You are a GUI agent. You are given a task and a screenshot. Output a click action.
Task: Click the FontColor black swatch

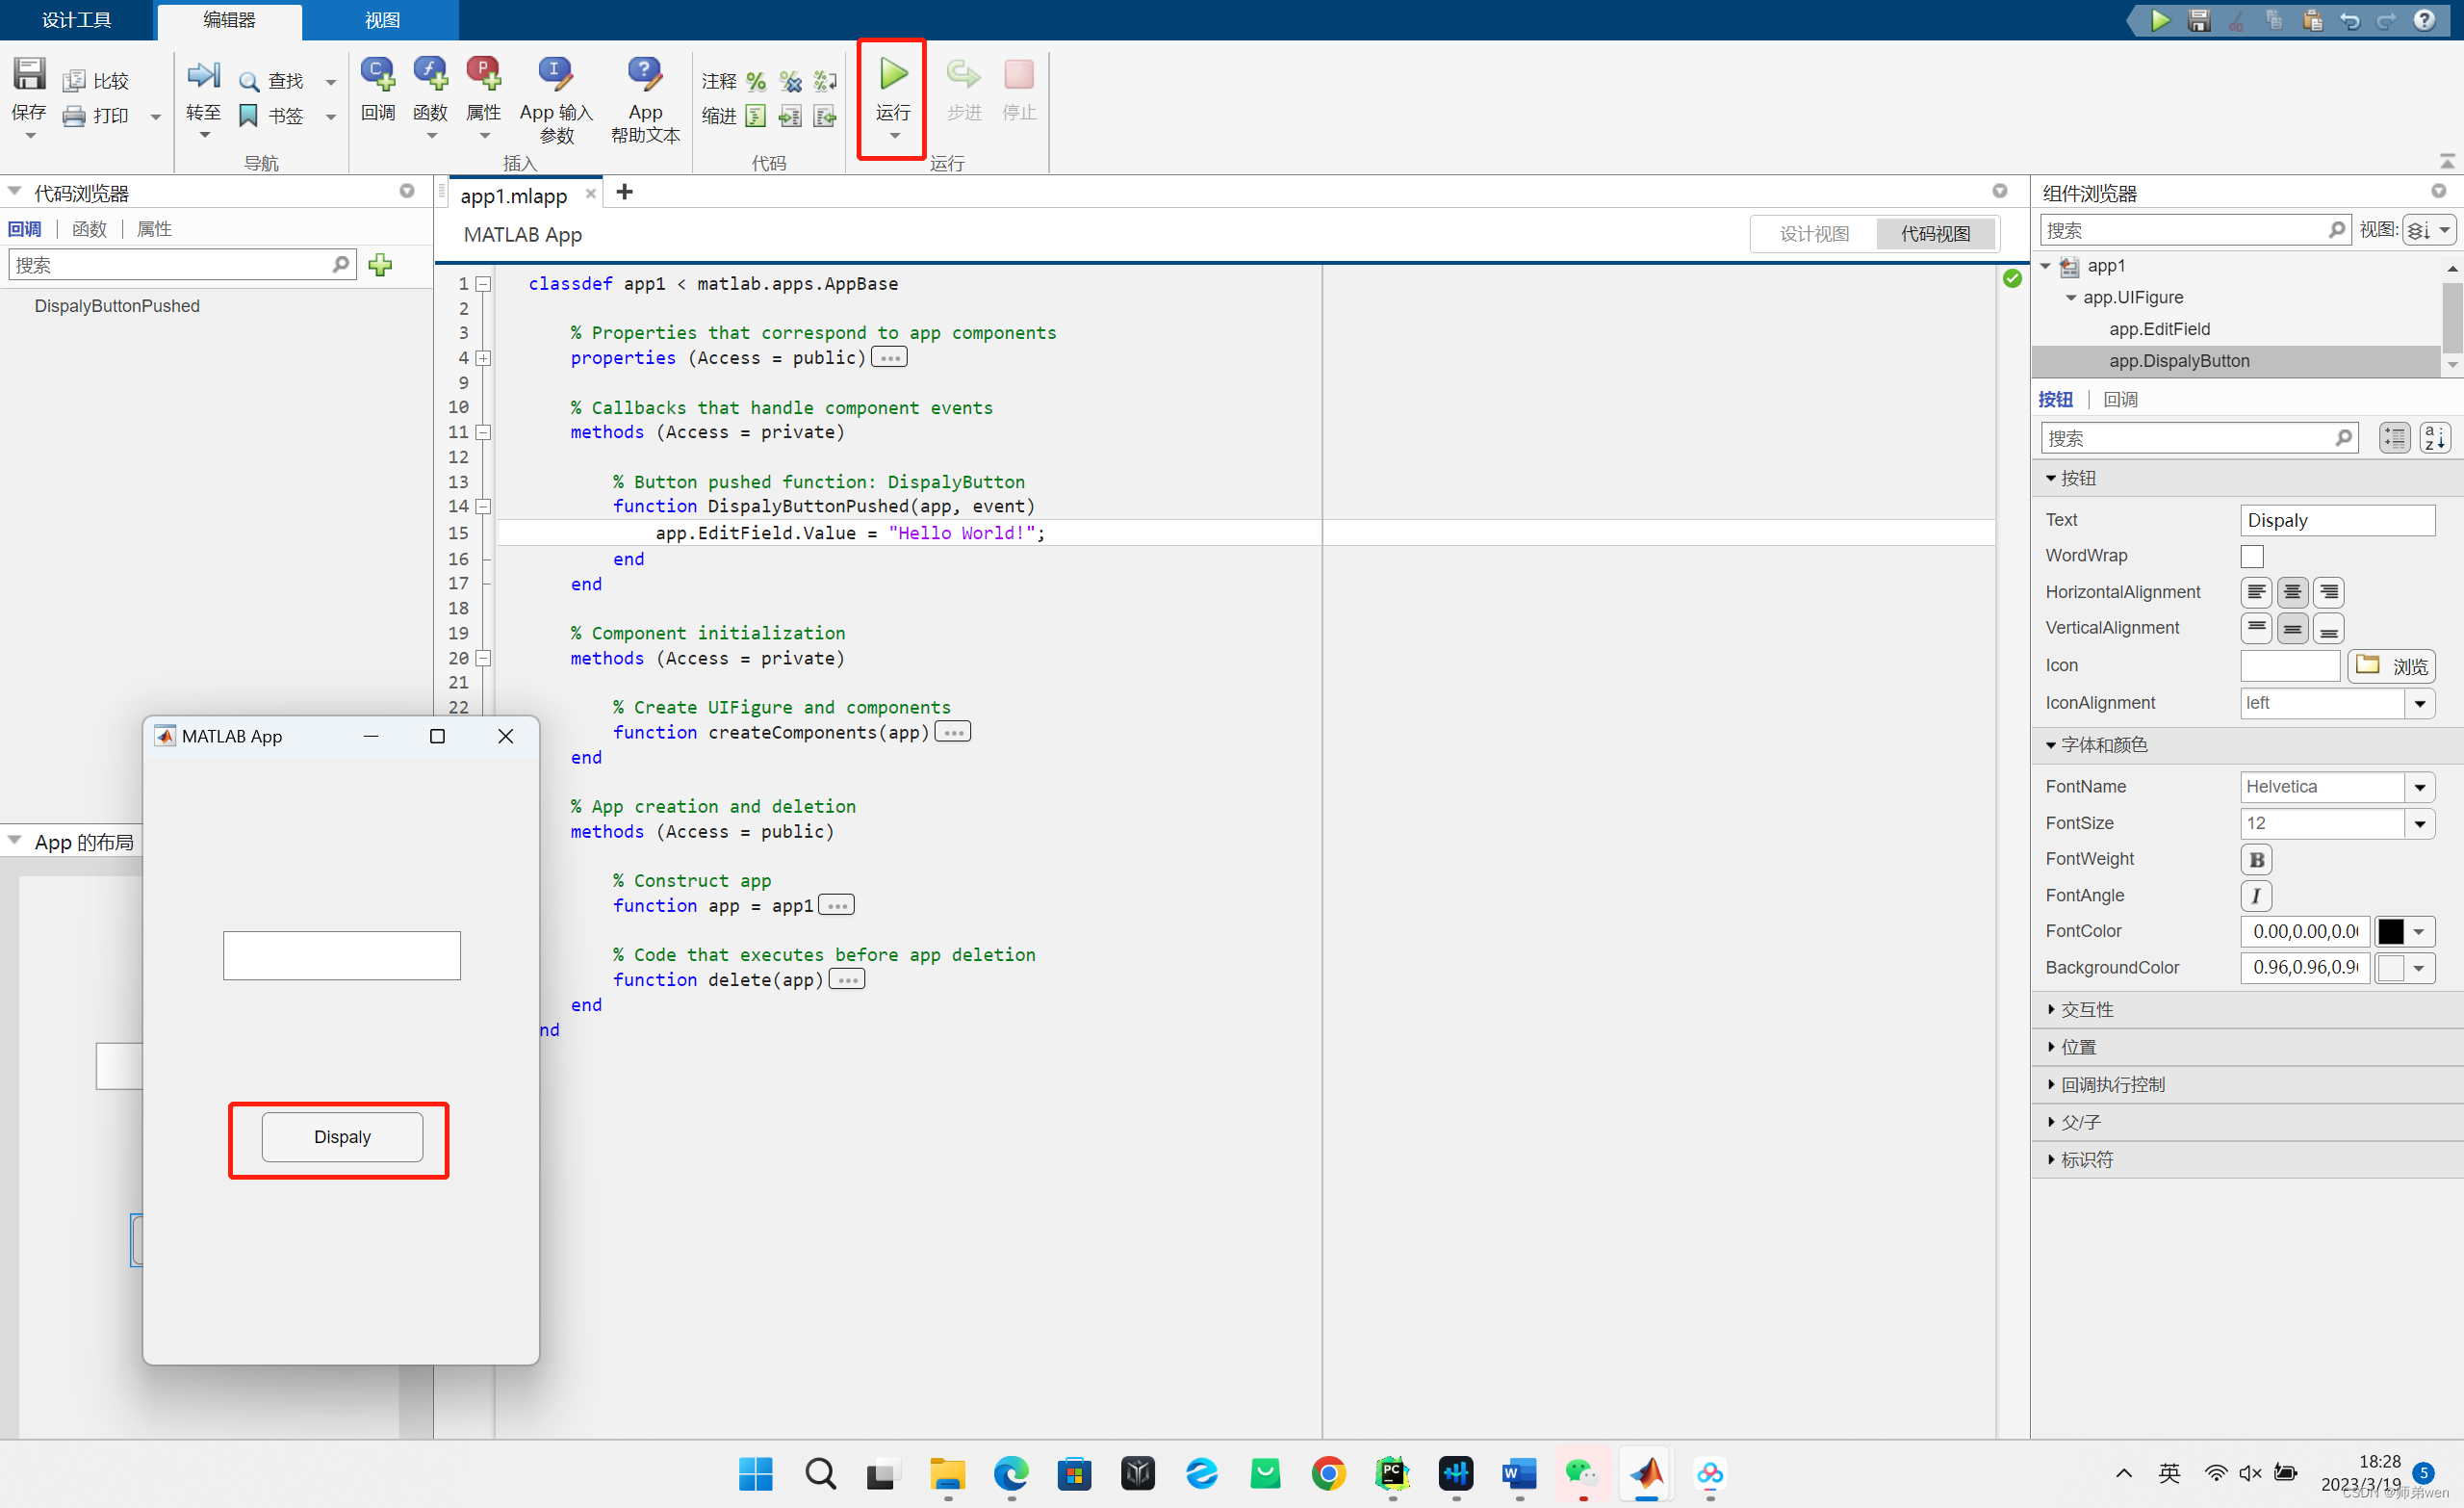tap(2391, 931)
